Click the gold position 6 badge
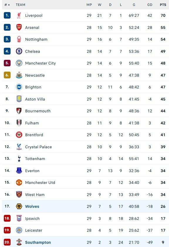 pos(7,75)
